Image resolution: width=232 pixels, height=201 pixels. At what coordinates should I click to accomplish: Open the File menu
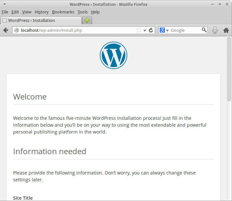click(5, 12)
